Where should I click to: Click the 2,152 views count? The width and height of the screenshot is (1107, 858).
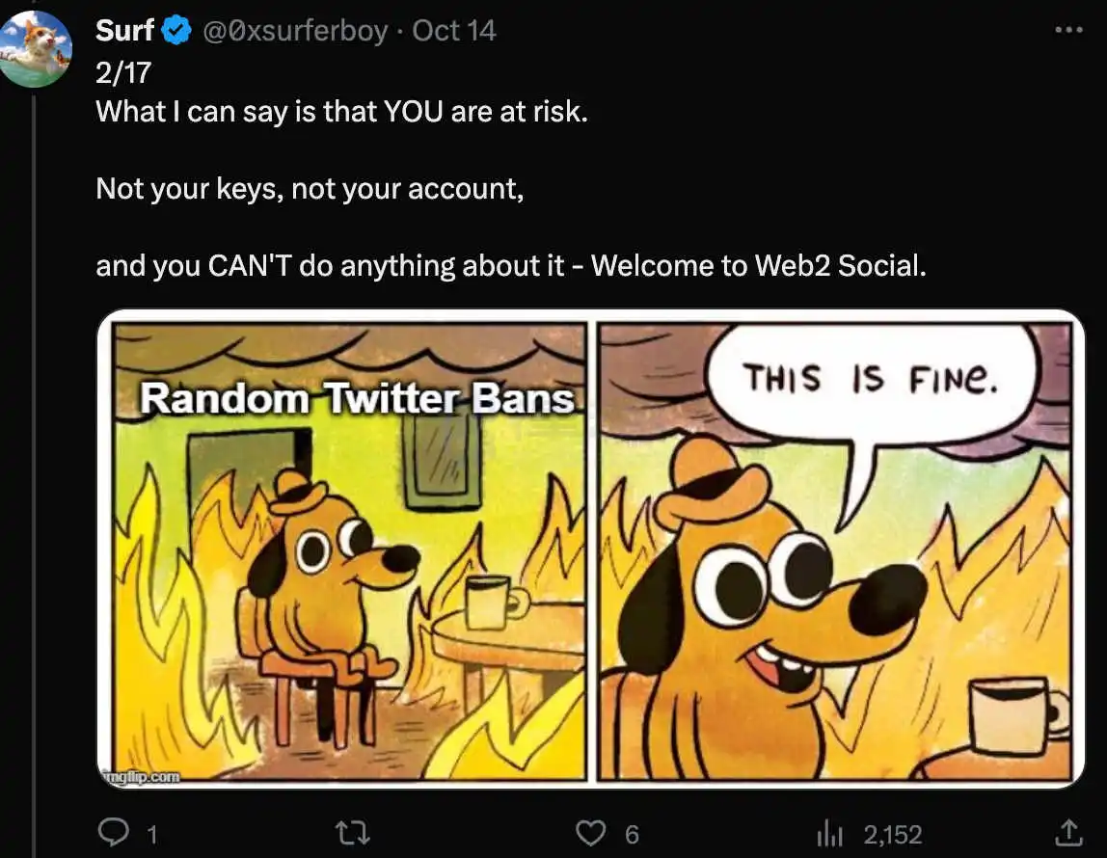(892, 834)
